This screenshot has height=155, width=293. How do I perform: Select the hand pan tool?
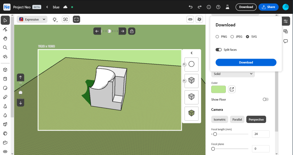(5, 38)
